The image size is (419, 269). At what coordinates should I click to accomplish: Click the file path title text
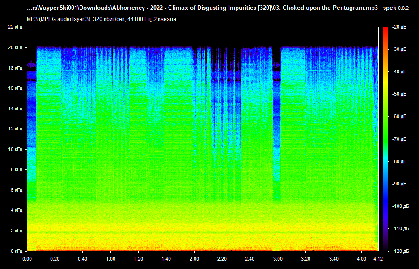(202, 8)
